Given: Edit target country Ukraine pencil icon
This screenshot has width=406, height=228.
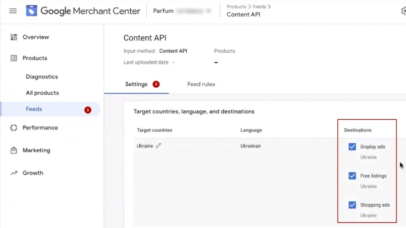Looking at the screenshot, I should pyautogui.click(x=158, y=146).
